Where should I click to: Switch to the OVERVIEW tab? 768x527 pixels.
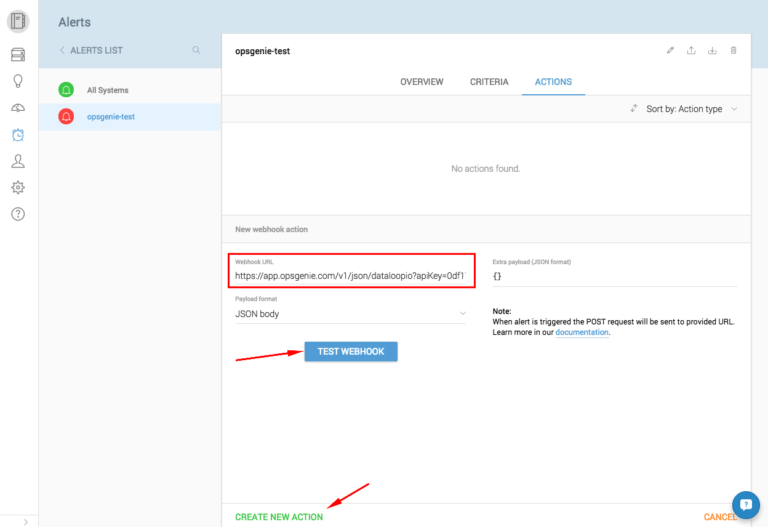point(422,82)
